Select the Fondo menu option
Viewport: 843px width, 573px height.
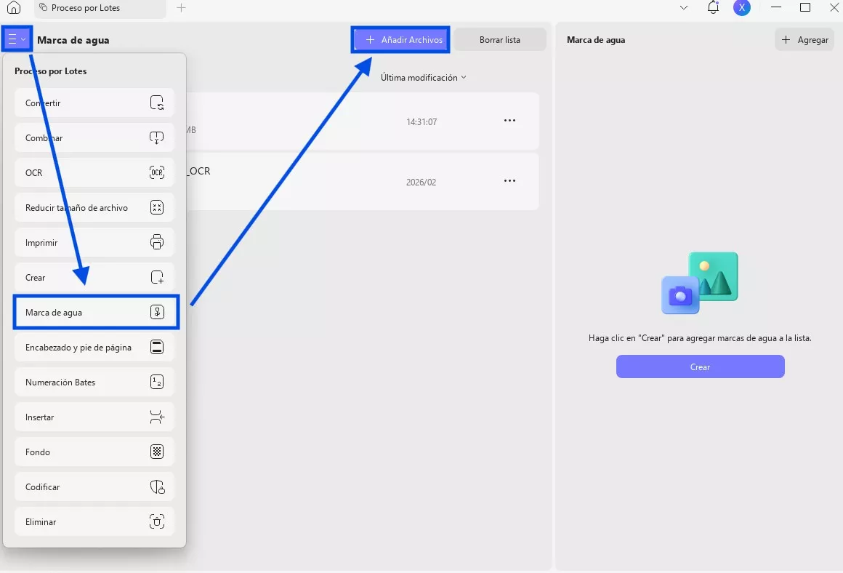(x=94, y=452)
